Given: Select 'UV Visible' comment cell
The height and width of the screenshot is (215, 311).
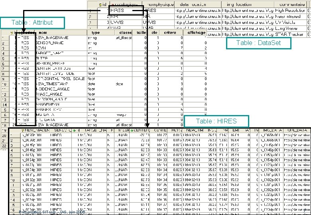Looking at the screenshot, I should (x=290, y=22).
